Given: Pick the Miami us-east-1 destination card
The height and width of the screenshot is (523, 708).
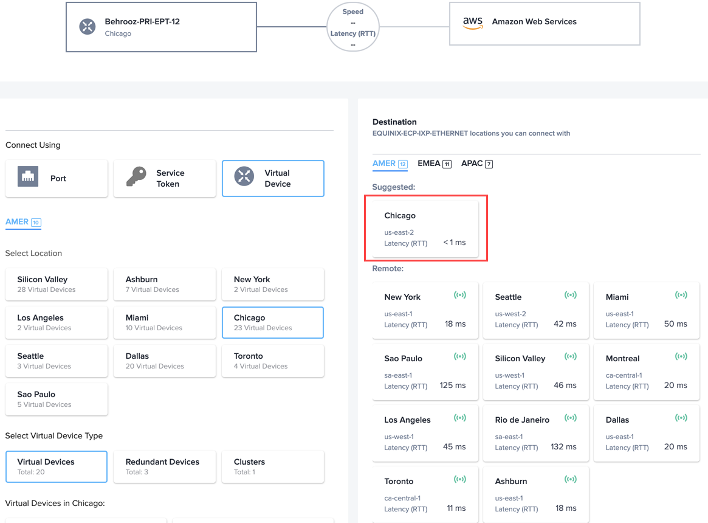Looking at the screenshot, I should [x=647, y=311].
